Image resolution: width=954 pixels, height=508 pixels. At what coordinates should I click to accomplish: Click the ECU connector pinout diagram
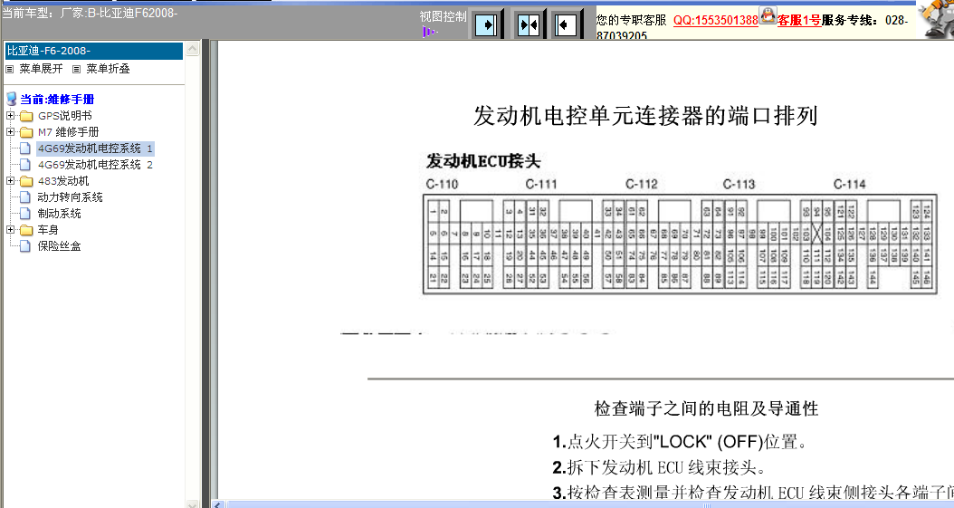(x=680, y=244)
